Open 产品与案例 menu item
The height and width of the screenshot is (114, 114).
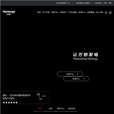coord(73,12)
